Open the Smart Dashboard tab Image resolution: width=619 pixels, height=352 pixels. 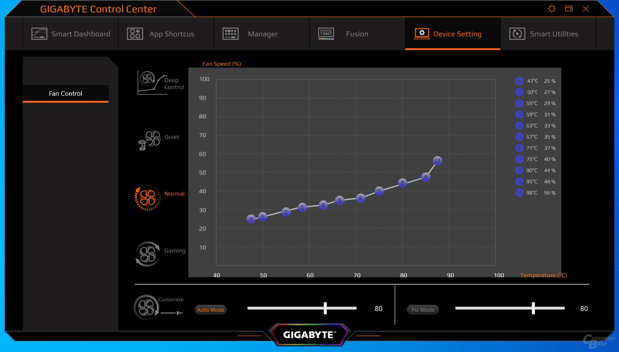70,34
